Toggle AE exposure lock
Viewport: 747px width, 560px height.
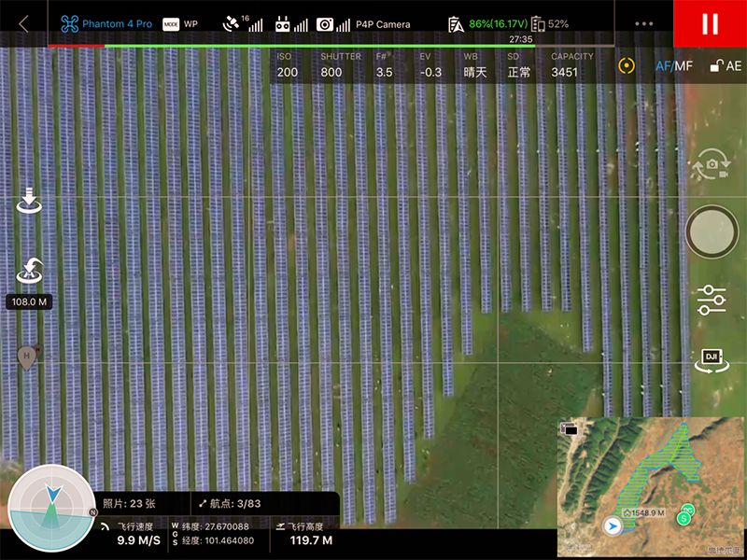coord(726,66)
